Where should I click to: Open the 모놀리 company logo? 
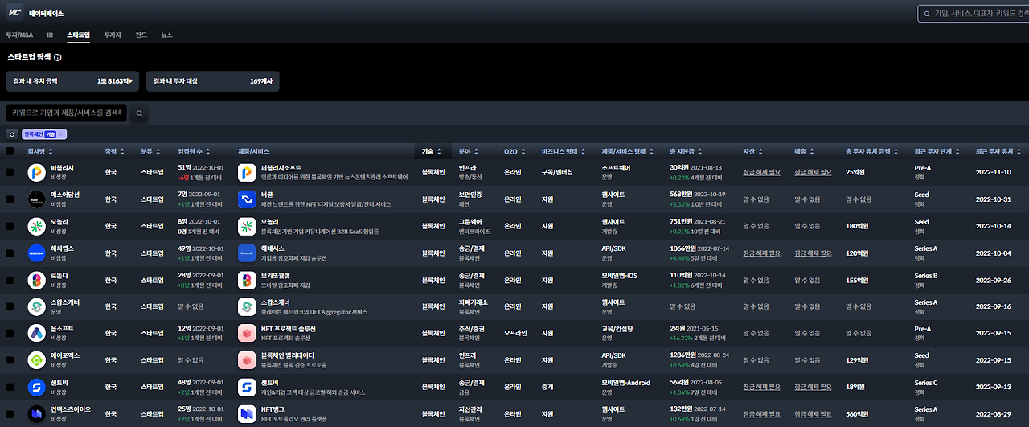[x=37, y=226]
